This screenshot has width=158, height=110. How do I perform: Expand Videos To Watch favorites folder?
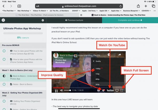tap(40, 11)
